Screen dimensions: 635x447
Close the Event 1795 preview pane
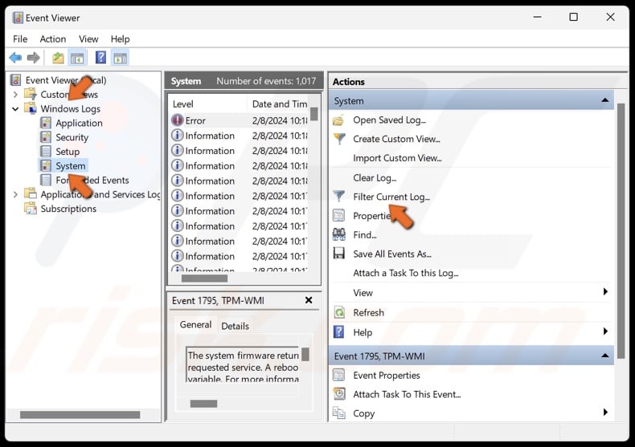coord(309,300)
